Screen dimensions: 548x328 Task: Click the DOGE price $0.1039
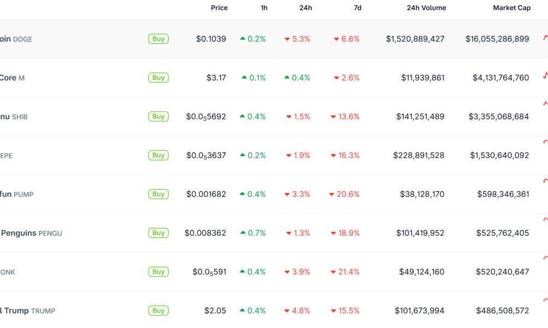click(211, 39)
